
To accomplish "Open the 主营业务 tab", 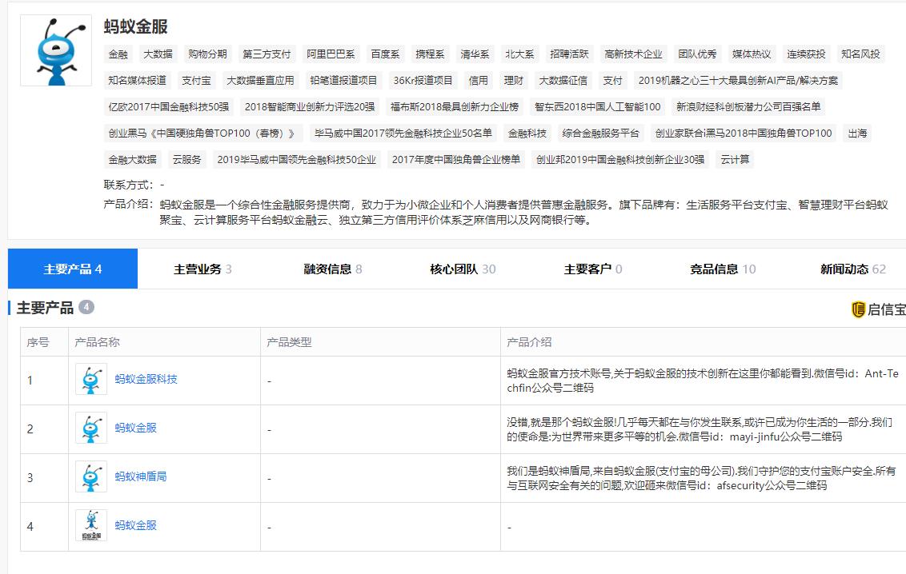I will coord(202,269).
